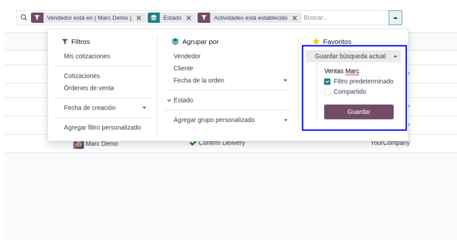Check the Compartido checkbox

click(x=327, y=92)
